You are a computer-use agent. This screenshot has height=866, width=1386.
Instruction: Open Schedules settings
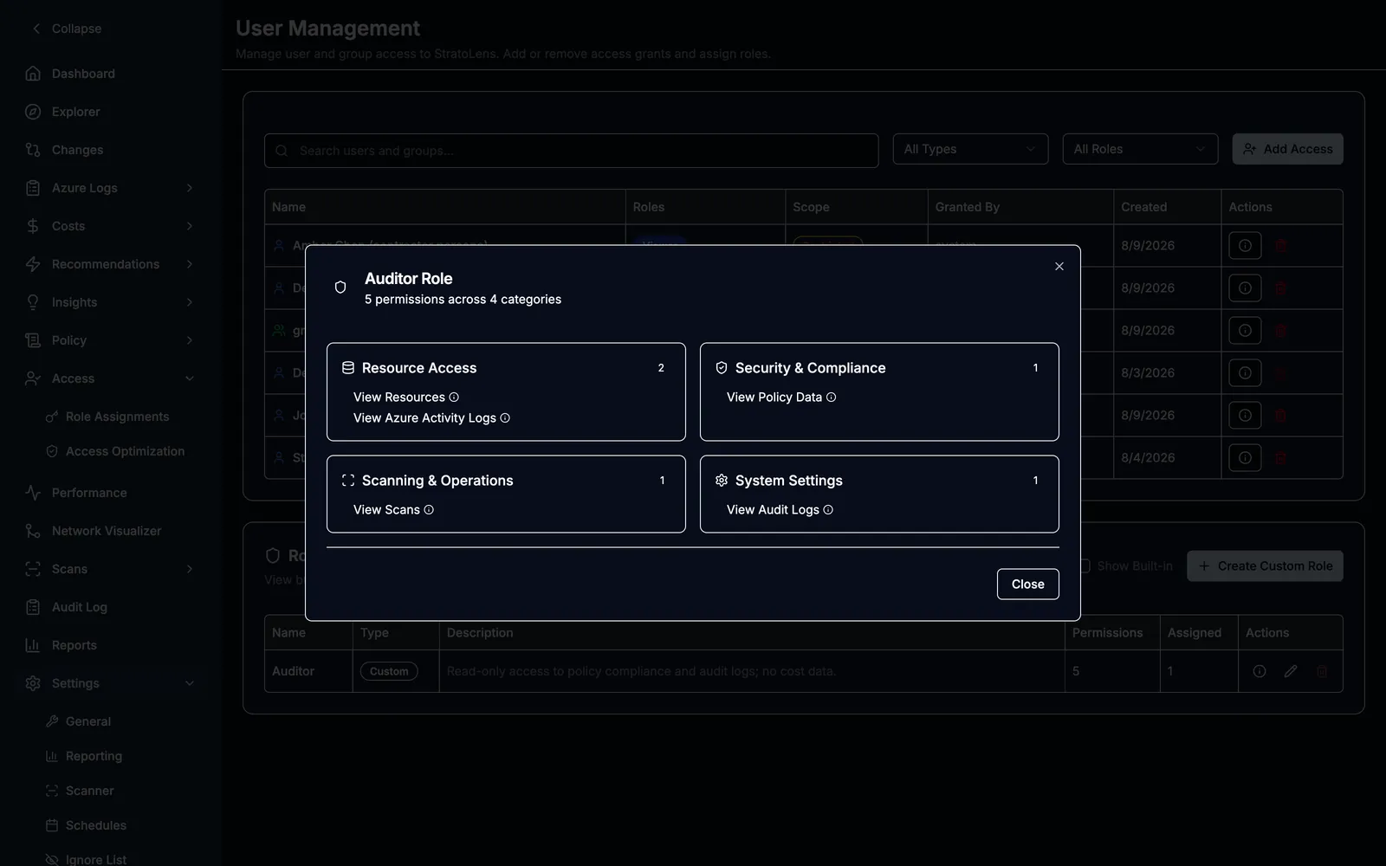[95, 825]
